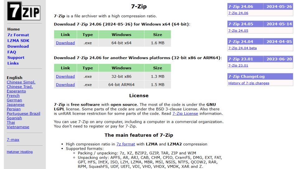Click the 64-bit ARM64 table cell

point(121,85)
